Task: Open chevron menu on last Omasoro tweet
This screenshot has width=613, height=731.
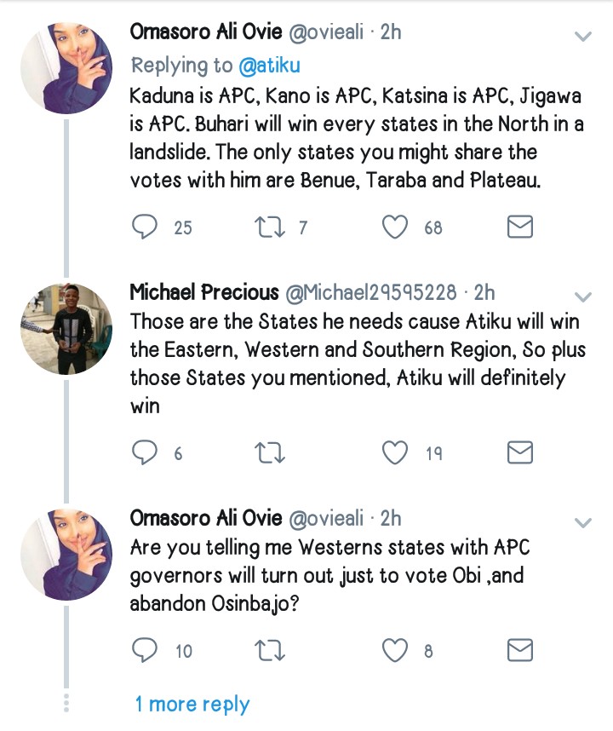Action: coord(583,521)
